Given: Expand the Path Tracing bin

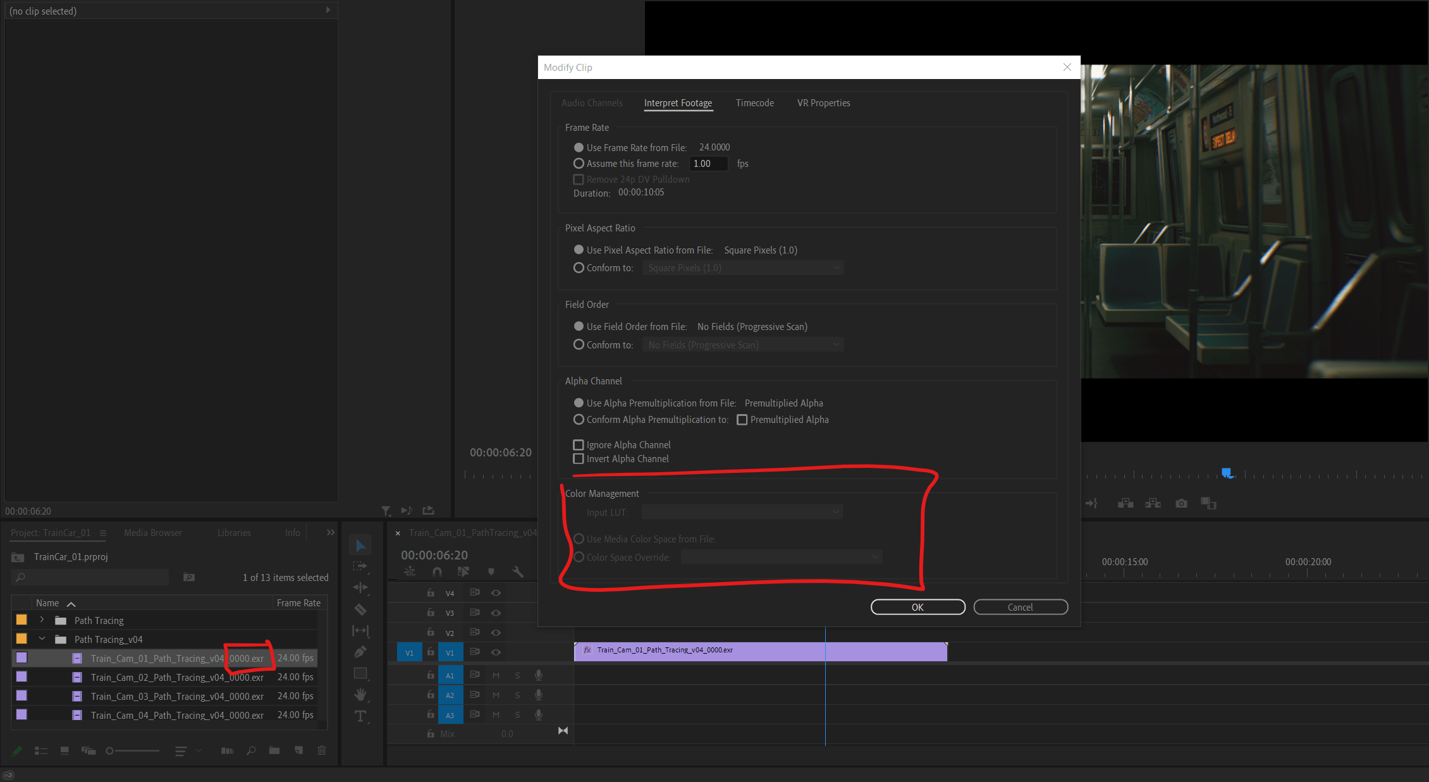Looking at the screenshot, I should point(42,620).
